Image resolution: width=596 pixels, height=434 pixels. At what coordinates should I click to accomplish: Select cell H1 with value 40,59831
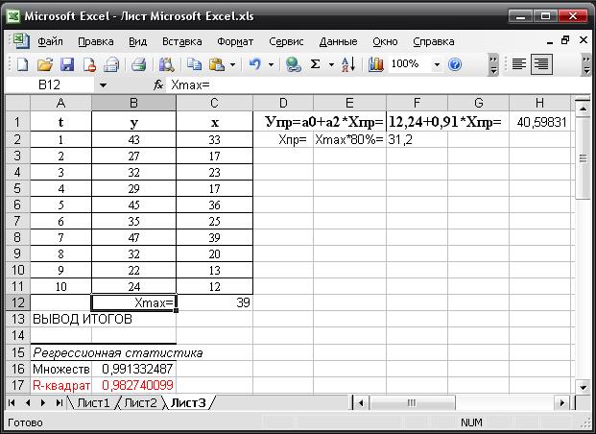tap(539, 122)
